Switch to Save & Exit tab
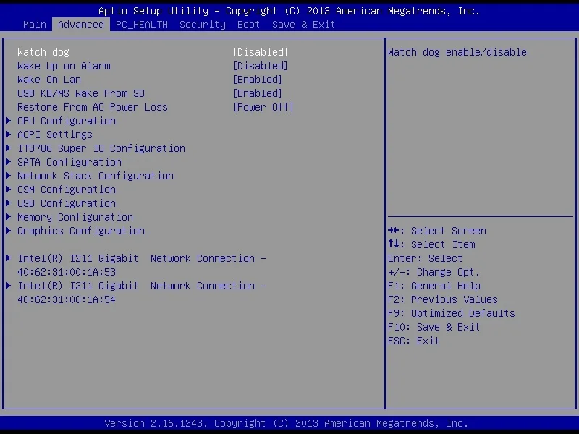This screenshot has height=434, width=579. tap(303, 25)
